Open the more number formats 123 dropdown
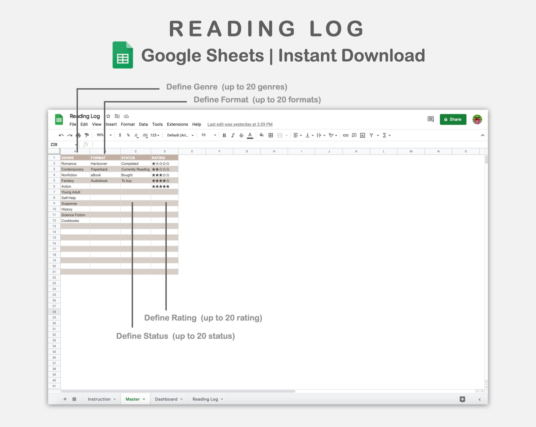This screenshot has height=427, width=536. (155, 135)
